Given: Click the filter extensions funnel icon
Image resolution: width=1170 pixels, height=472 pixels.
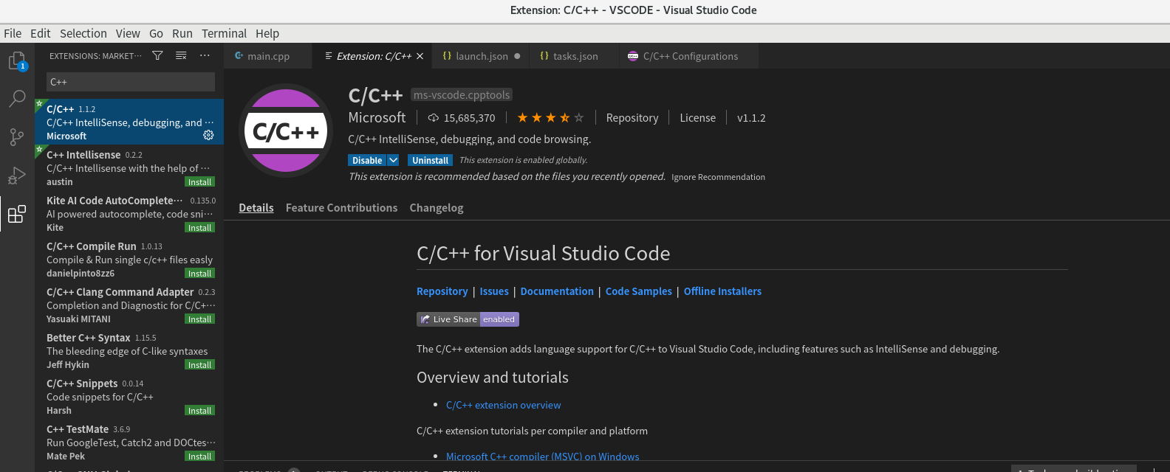Looking at the screenshot, I should click(x=157, y=55).
